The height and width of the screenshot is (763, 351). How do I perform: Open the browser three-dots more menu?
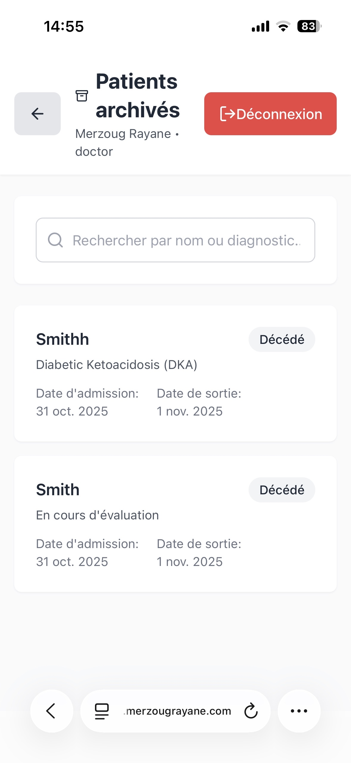[x=299, y=711]
